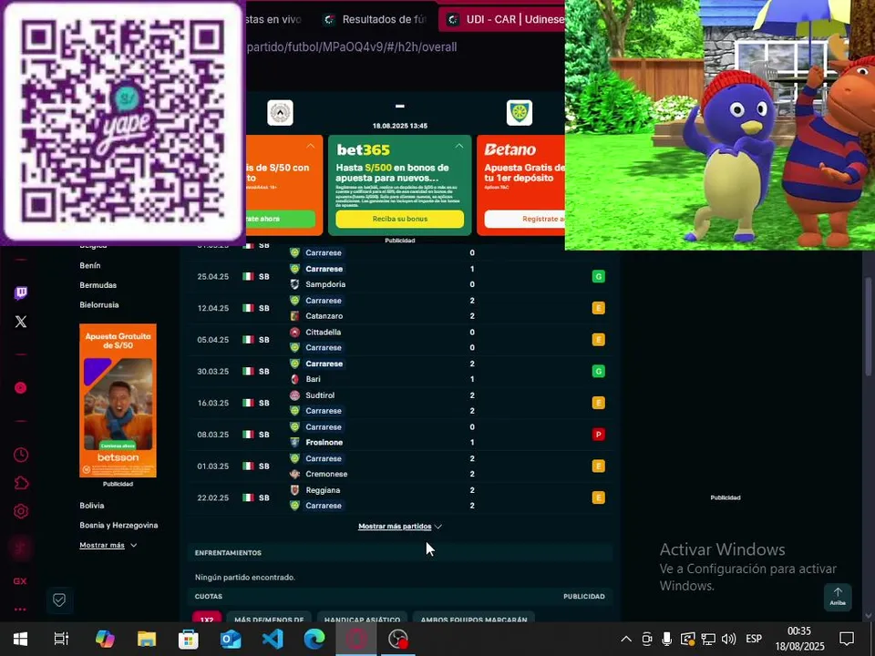Screen dimensions: 875x656
Task: Open X (Twitter) panel in sidebar
Action: [x=21, y=322]
